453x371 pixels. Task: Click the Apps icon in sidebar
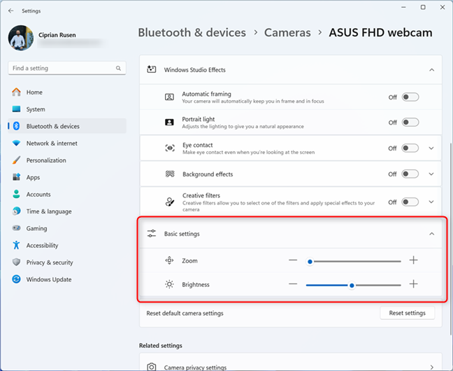pyautogui.click(x=17, y=177)
